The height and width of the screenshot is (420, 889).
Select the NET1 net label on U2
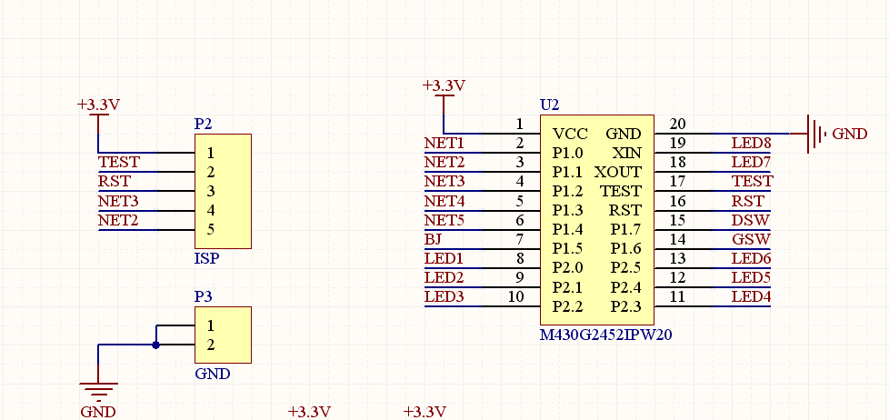tap(444, 143)
